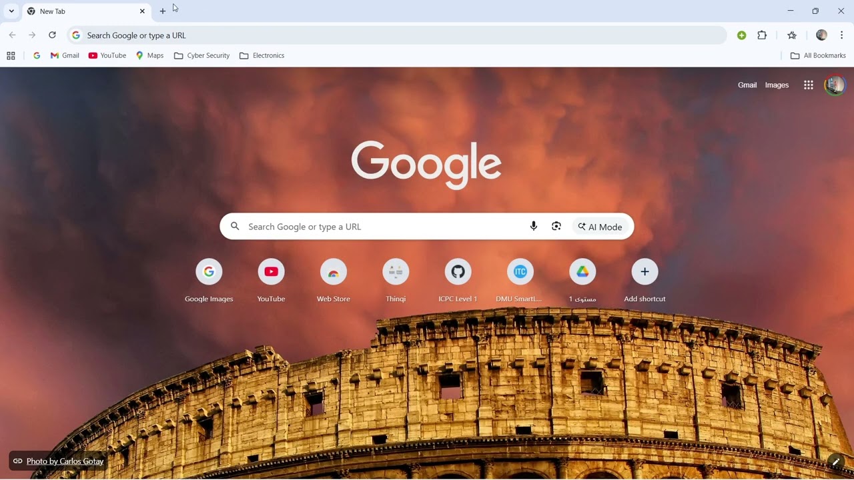Open the Google Drive shortcut tile
854x480 pixels.
582,281
